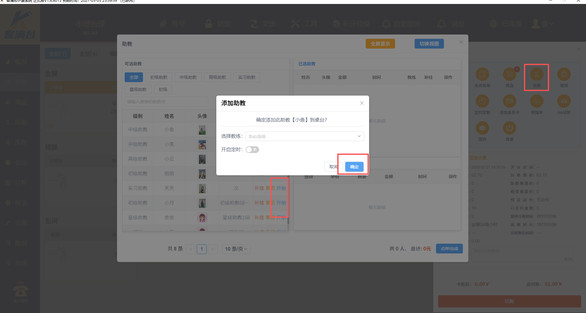Click the 切换视图 button
Viewport: 586px width, 313px height.
pyautogui.click(x=429, y=44)
